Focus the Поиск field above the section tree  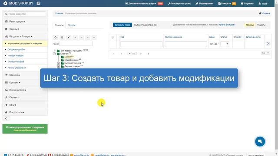tap(76, 43)
